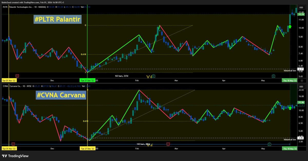Click the 0.618 Fibonacci label on PLTR chart
The image size is (308, 161).
(x=83, y=54)
